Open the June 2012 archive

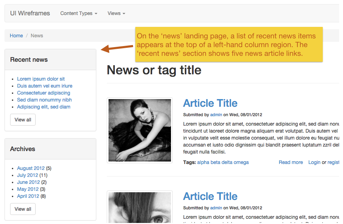tap(28, 182)
